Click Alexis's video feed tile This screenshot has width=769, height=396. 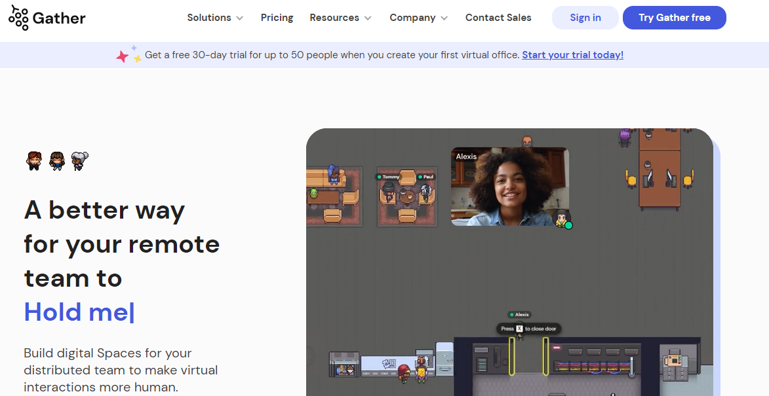510,187
